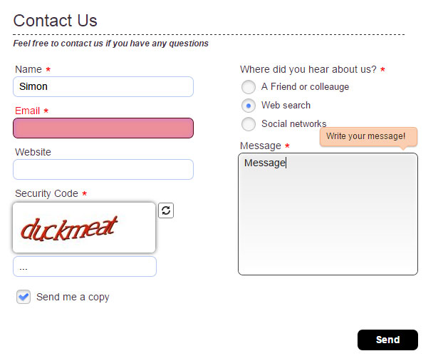
Task: Click the Security Code label
Action: coord(46,193)
